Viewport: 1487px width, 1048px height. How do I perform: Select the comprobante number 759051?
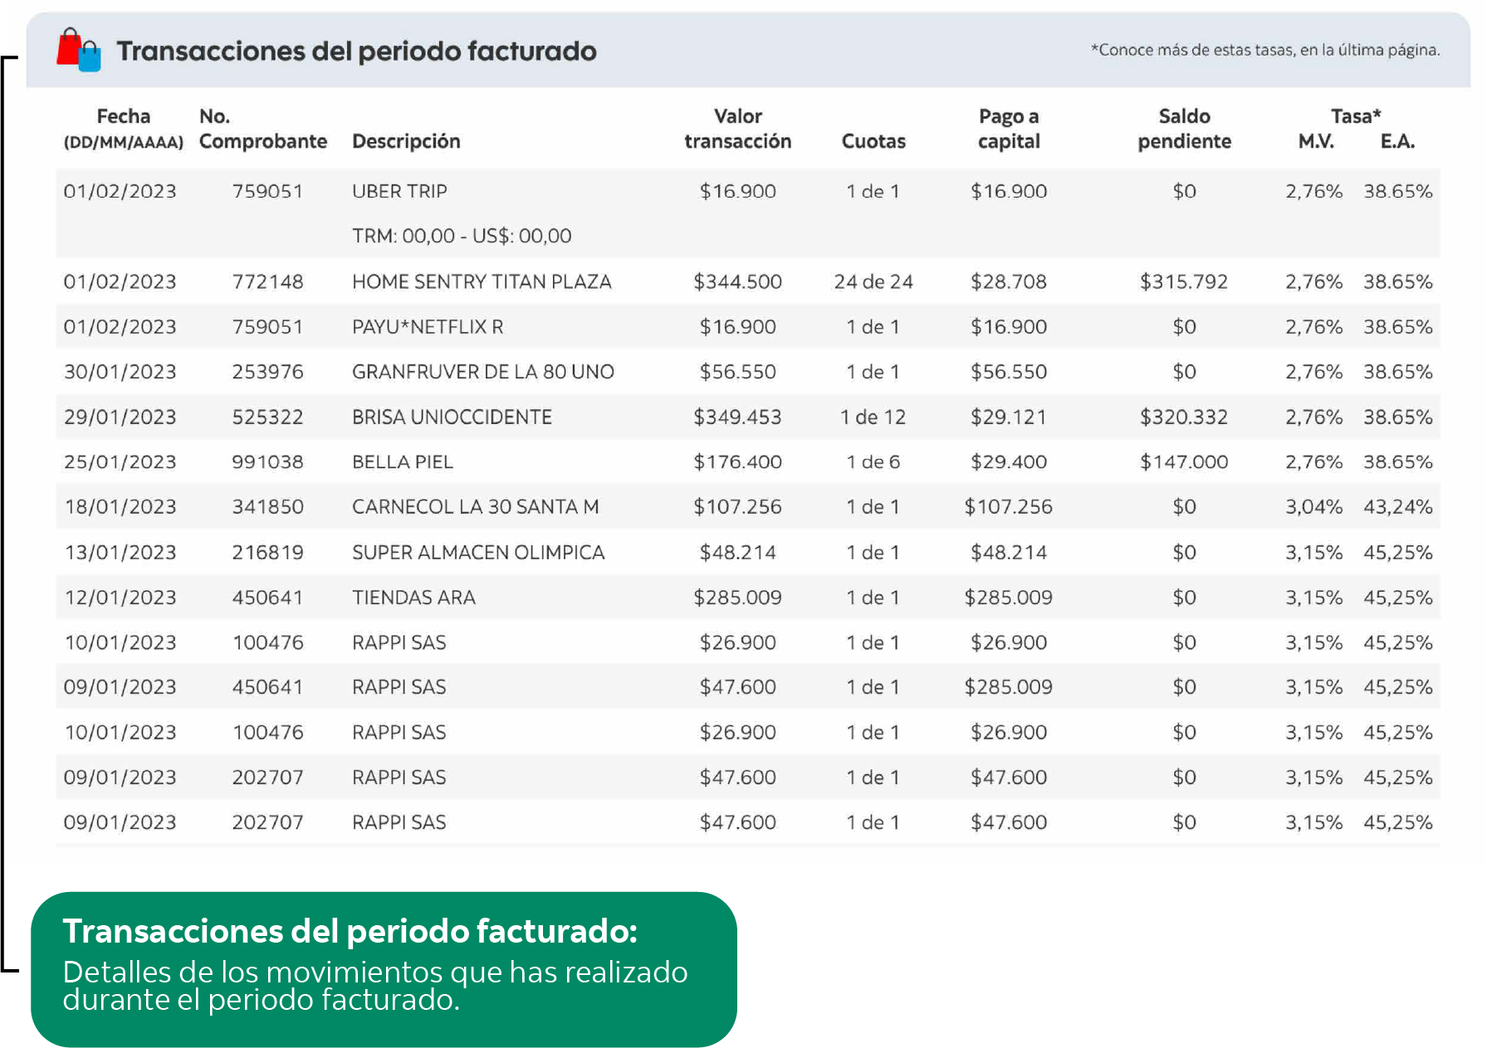coord(267,191)
